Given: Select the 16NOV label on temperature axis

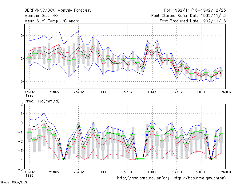Looking at the screenshot, I should (30, 92).
